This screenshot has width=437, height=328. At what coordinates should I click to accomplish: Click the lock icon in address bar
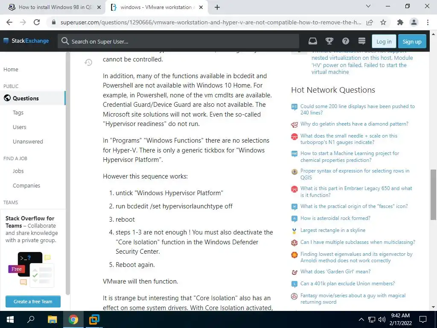tap(54, 22)
